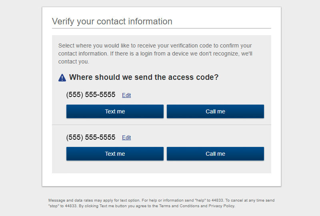Choose Text me for the lower number
This screenshot has height=216, width=320.
click(x=115, y=154)
